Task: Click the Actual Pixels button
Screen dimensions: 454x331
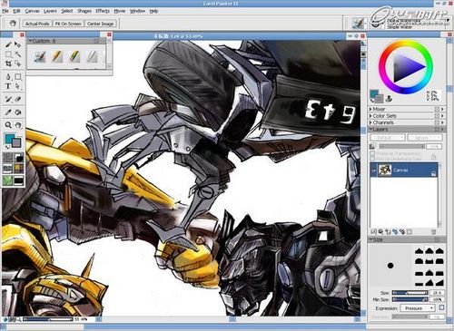Action: click(x=37, y=24)
